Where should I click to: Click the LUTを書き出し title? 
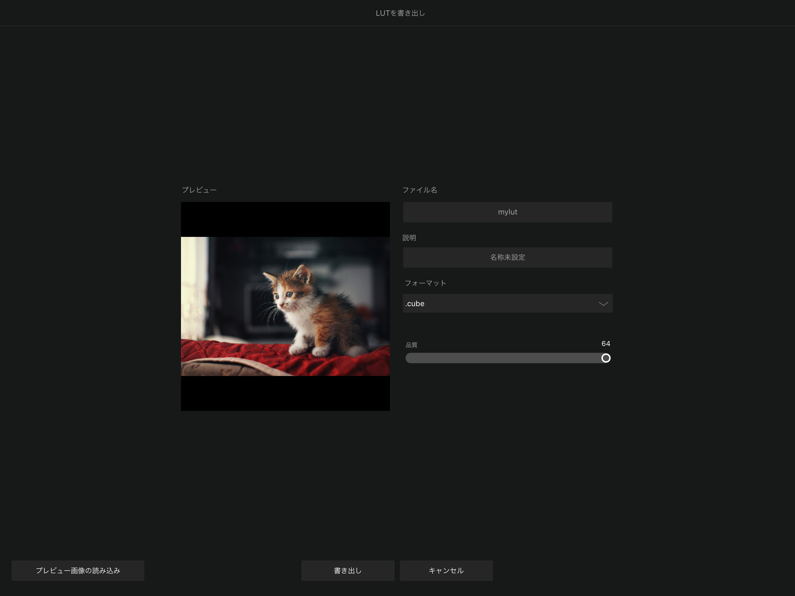(400, 13)
